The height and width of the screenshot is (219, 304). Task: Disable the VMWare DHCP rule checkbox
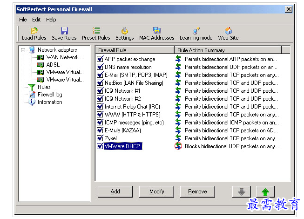[100, 146]
